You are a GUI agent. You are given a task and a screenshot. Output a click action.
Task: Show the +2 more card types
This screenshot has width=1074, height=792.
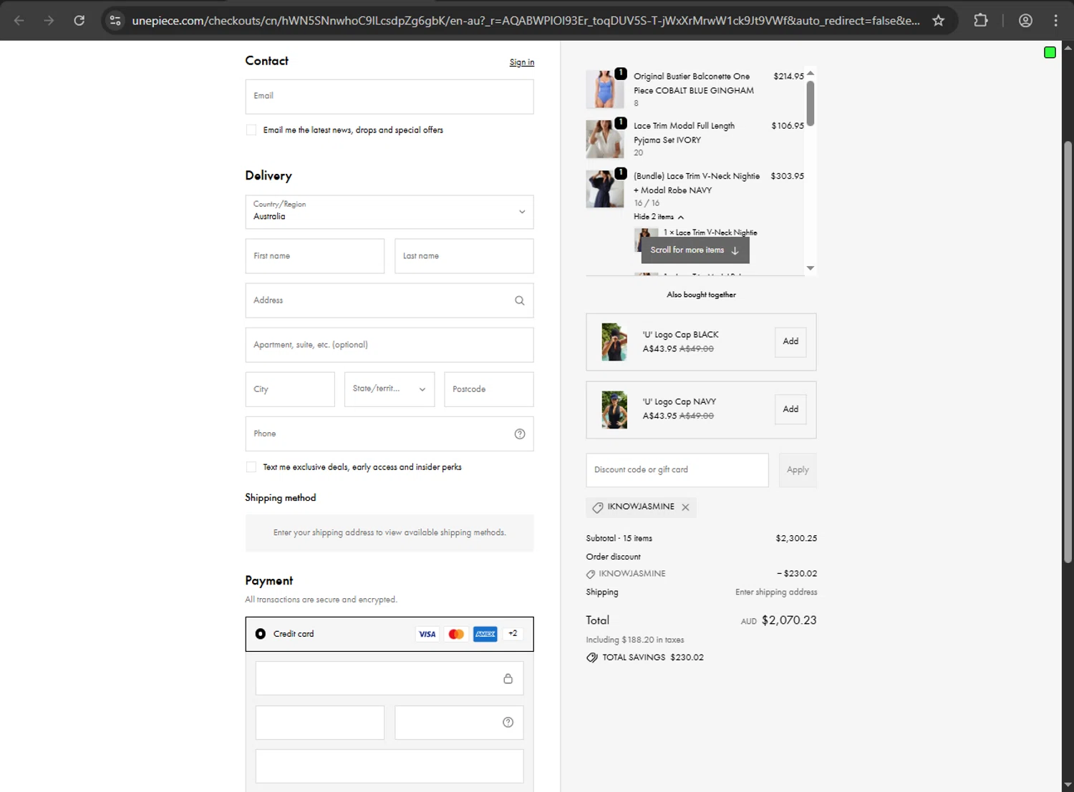[513, 634]
